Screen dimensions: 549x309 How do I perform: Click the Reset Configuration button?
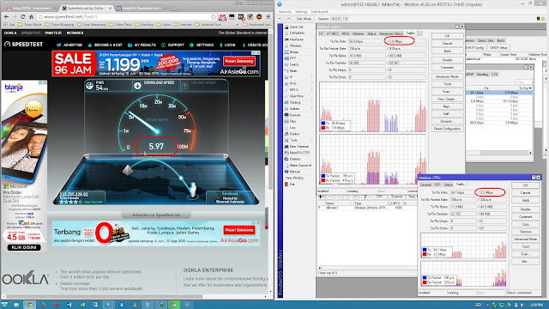tap(447, 129)
